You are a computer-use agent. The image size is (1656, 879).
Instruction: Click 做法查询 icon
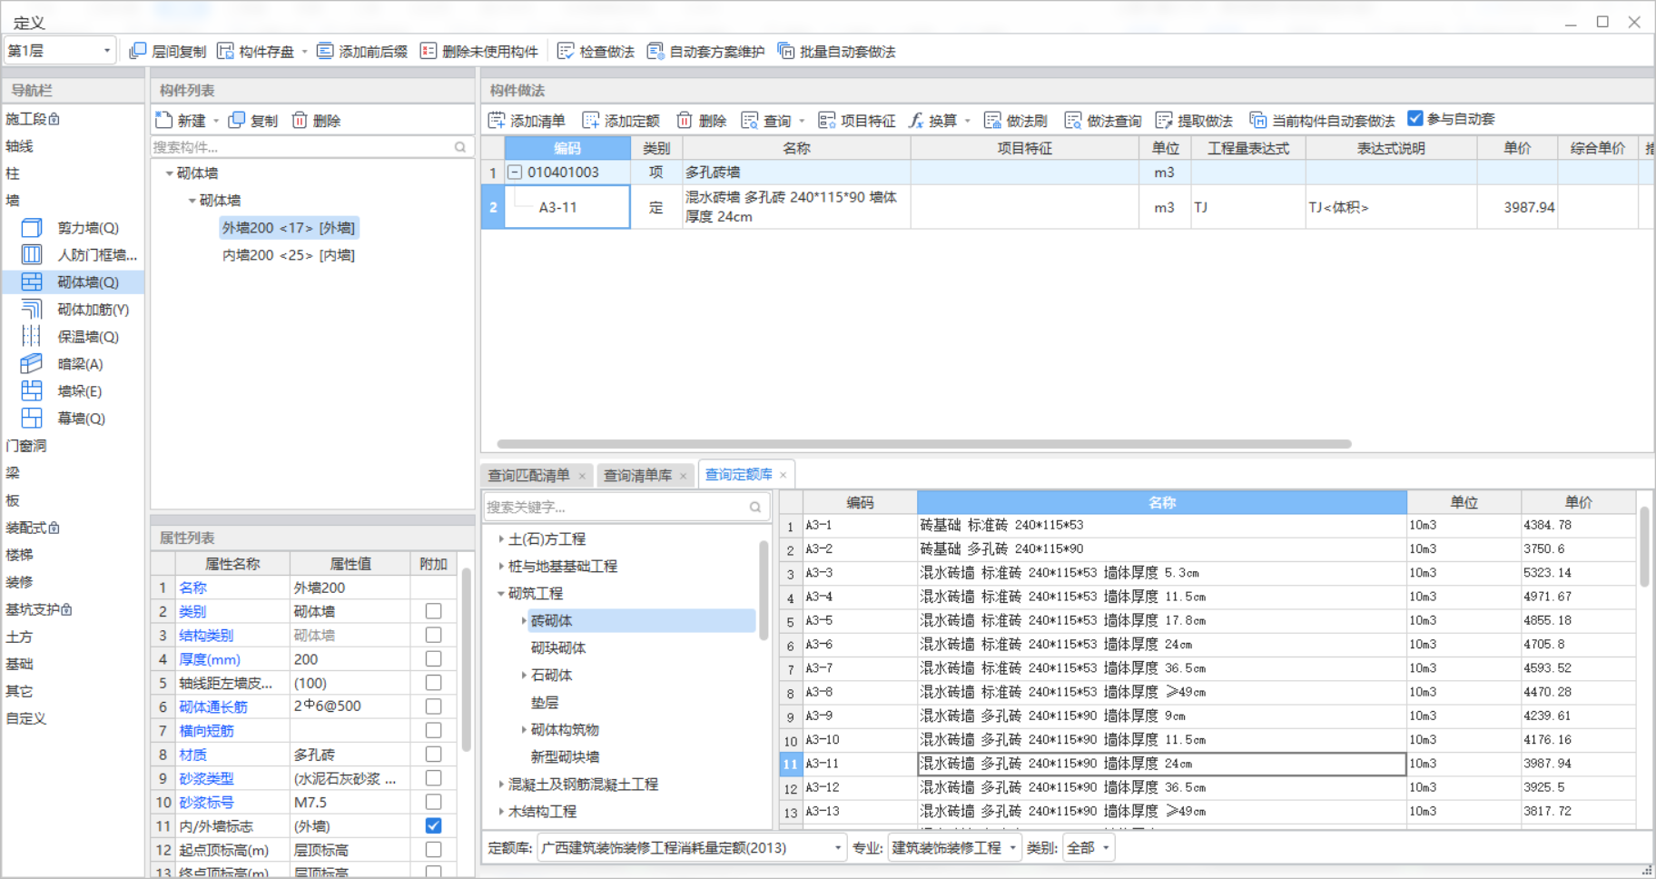pyautogui.click(x=1073, y=120)
